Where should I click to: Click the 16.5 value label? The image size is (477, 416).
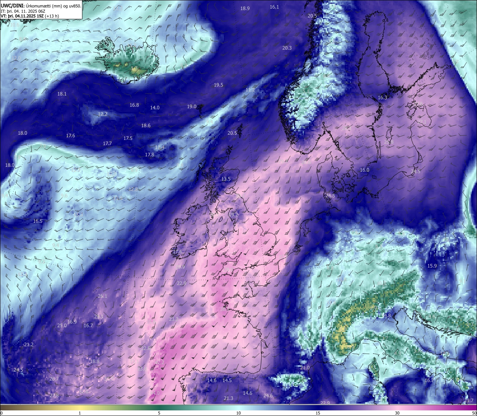point(38,221)
